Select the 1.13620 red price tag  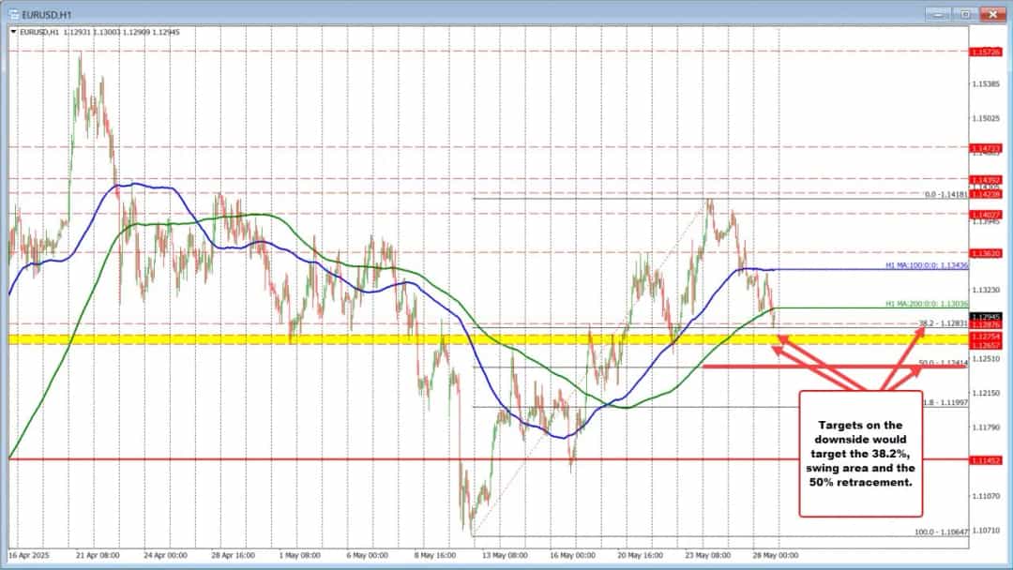[x=986, y=253]
